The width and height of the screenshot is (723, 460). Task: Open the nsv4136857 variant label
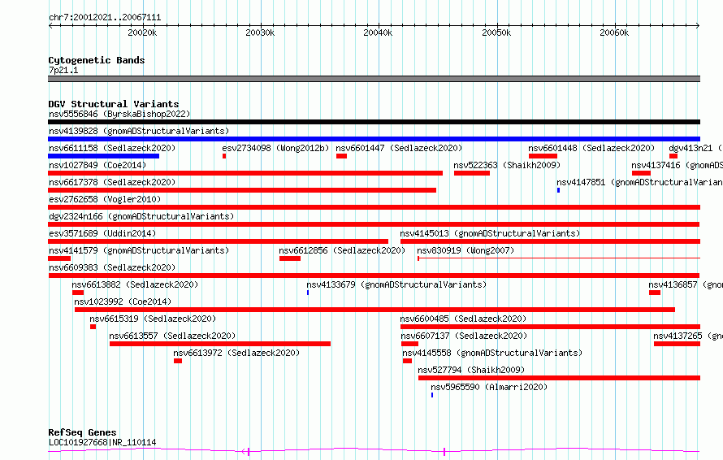click(x=686, y=284)
